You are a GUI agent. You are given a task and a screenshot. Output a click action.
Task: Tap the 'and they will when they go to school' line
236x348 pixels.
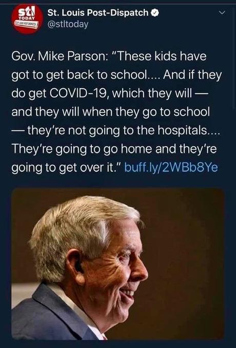pos(111,112)
